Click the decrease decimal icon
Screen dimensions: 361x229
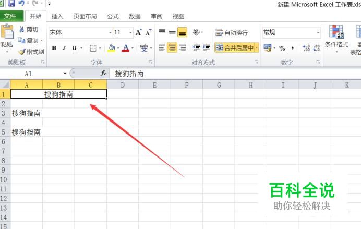(316, 48)
